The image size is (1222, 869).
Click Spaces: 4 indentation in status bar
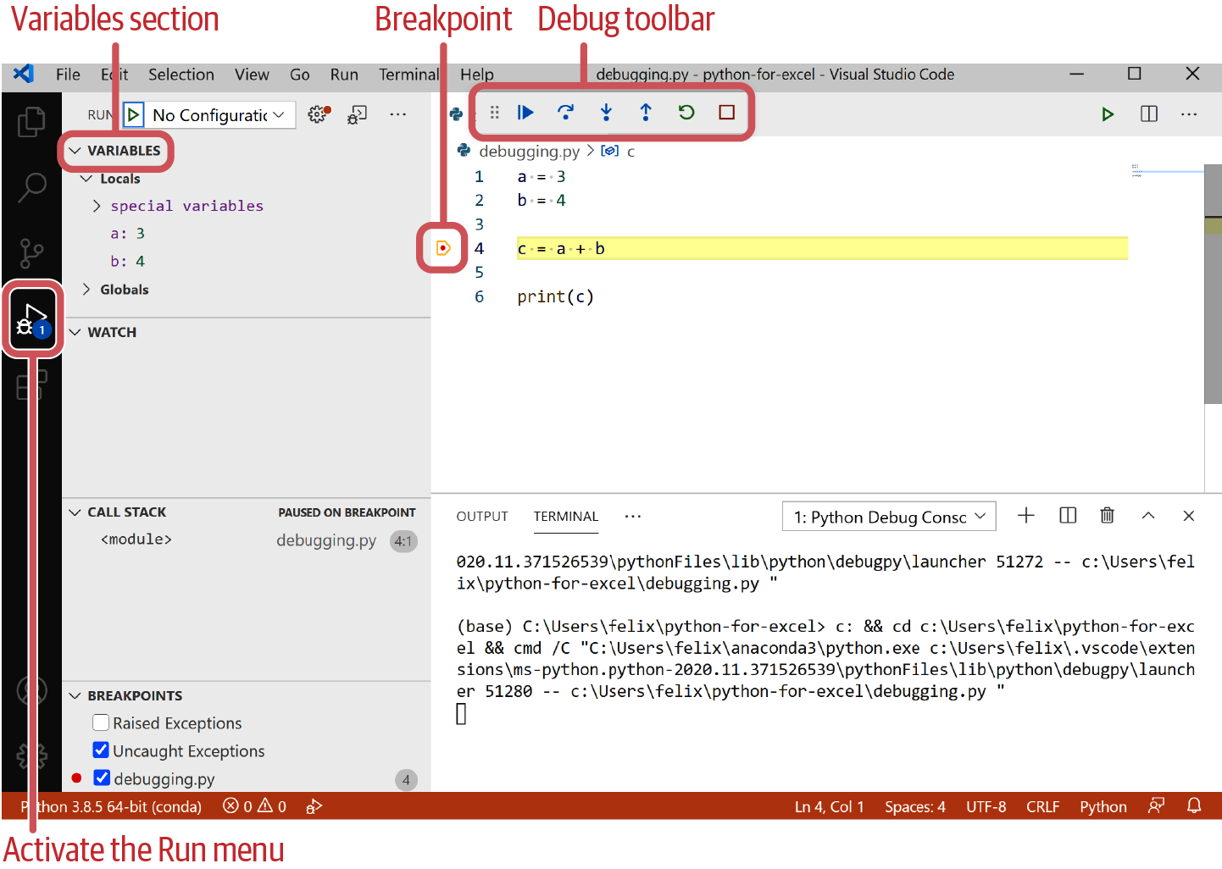pos(915,806)
